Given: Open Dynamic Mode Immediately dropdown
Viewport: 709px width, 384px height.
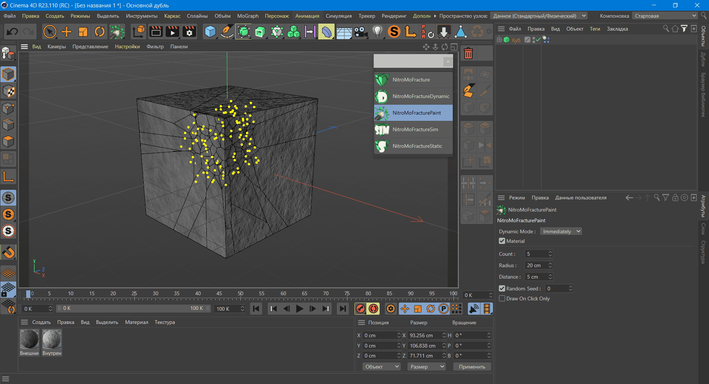Looking at the screenshot, I should (561, 231).
